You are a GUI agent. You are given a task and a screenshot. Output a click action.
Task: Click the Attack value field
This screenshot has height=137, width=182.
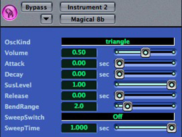point(79,64)
